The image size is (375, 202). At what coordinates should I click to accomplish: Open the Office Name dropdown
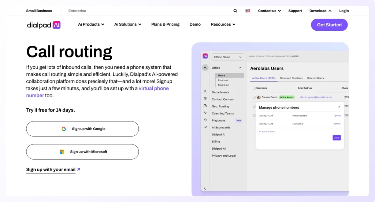228,57
